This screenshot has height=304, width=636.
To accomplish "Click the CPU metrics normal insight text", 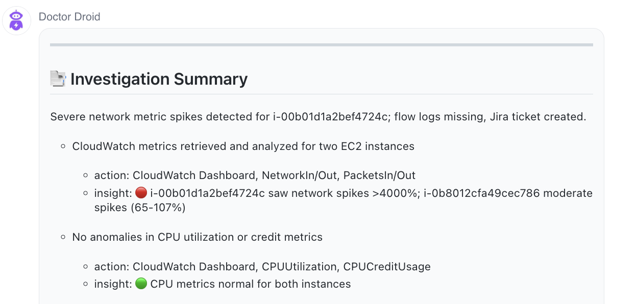I will 251,284.
